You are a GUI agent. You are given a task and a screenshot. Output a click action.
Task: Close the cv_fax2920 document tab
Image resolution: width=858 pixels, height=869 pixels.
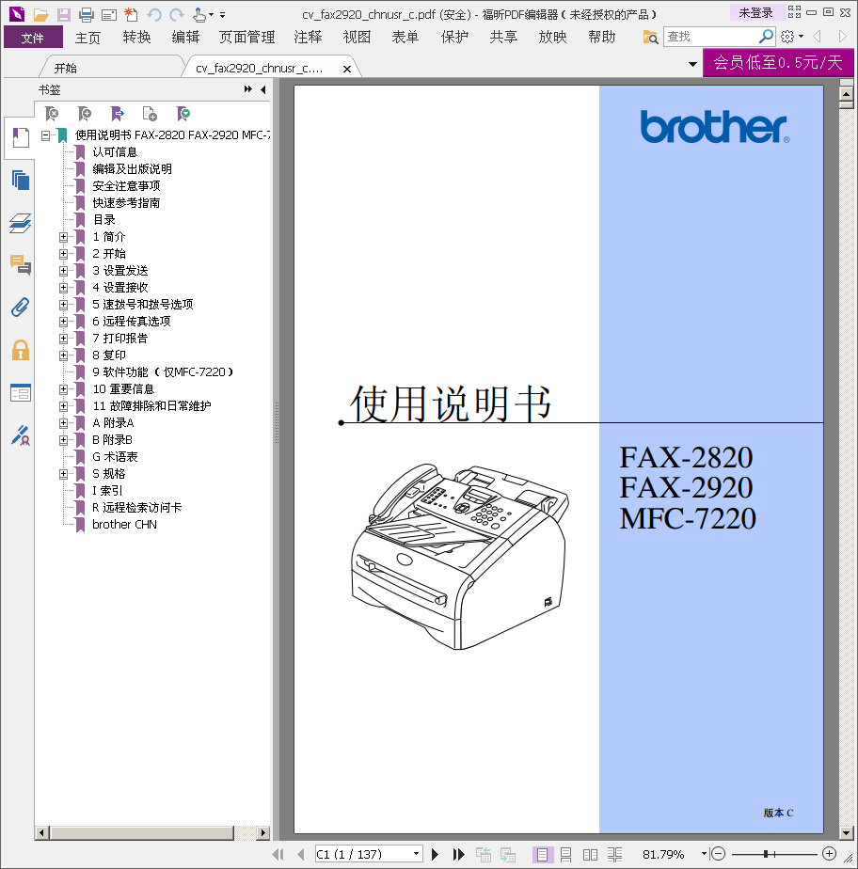(x=347, y=69)
